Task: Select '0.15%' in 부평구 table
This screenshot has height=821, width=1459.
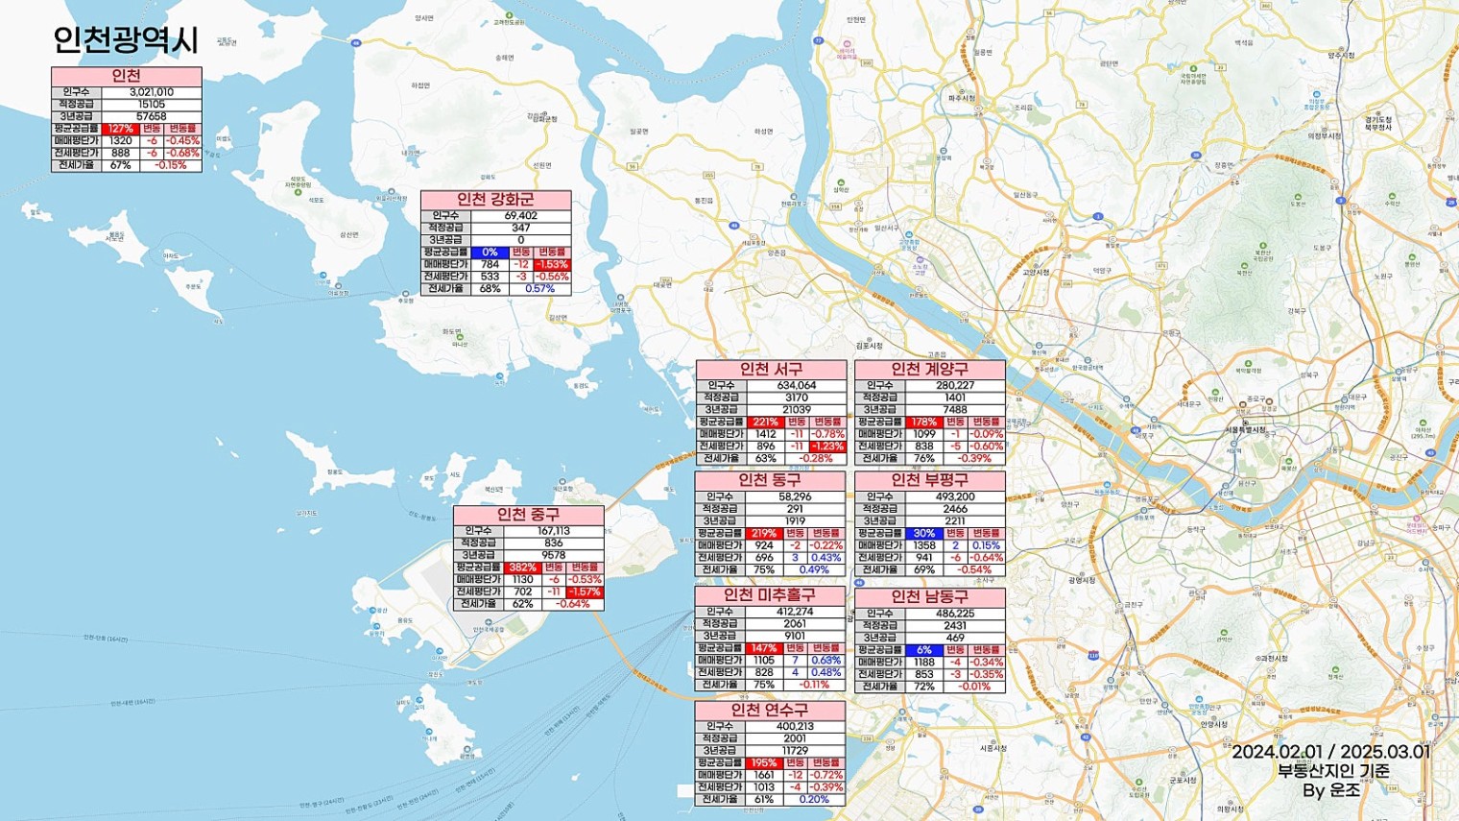Action: (x=986, y=545)
